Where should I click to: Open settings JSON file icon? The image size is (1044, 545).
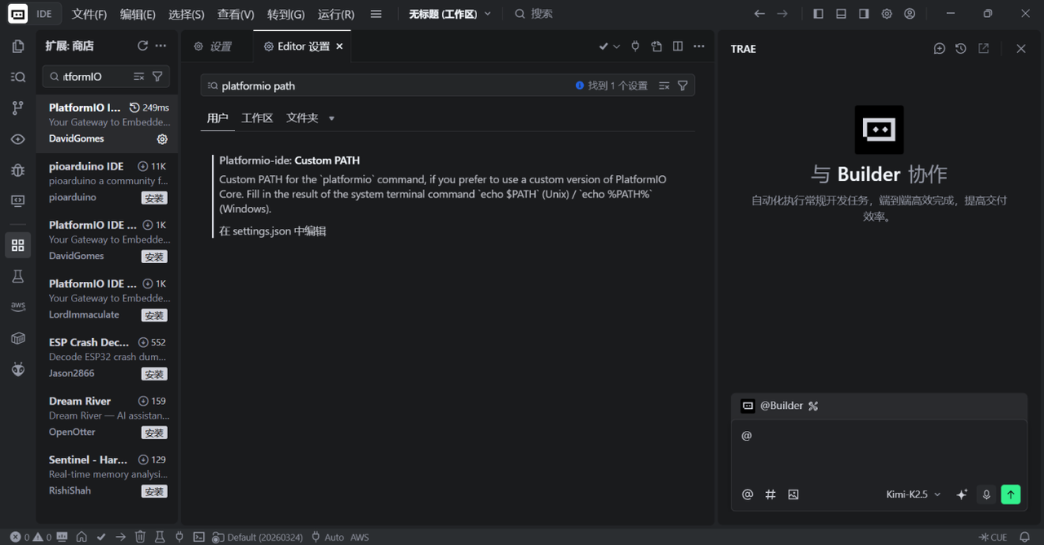(x=657, y=46)
